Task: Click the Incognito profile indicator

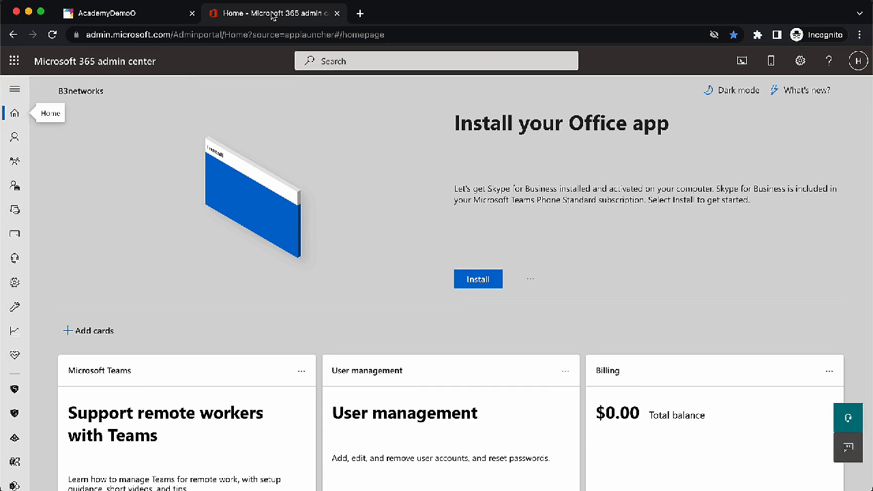Action: 817,35
